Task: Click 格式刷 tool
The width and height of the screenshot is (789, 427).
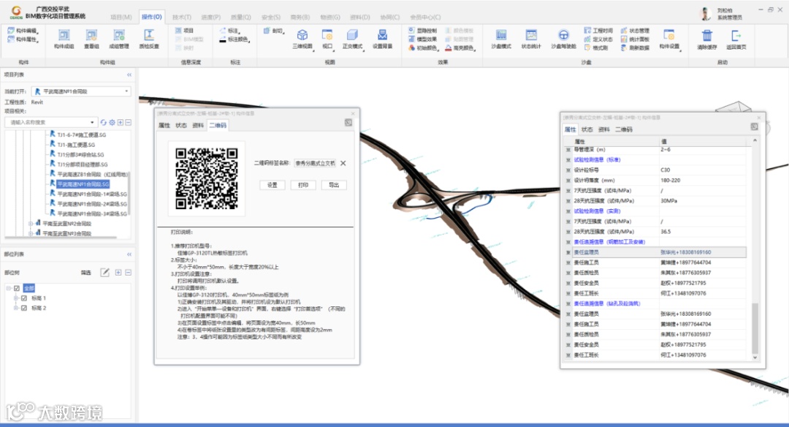Action: [596, 48]
